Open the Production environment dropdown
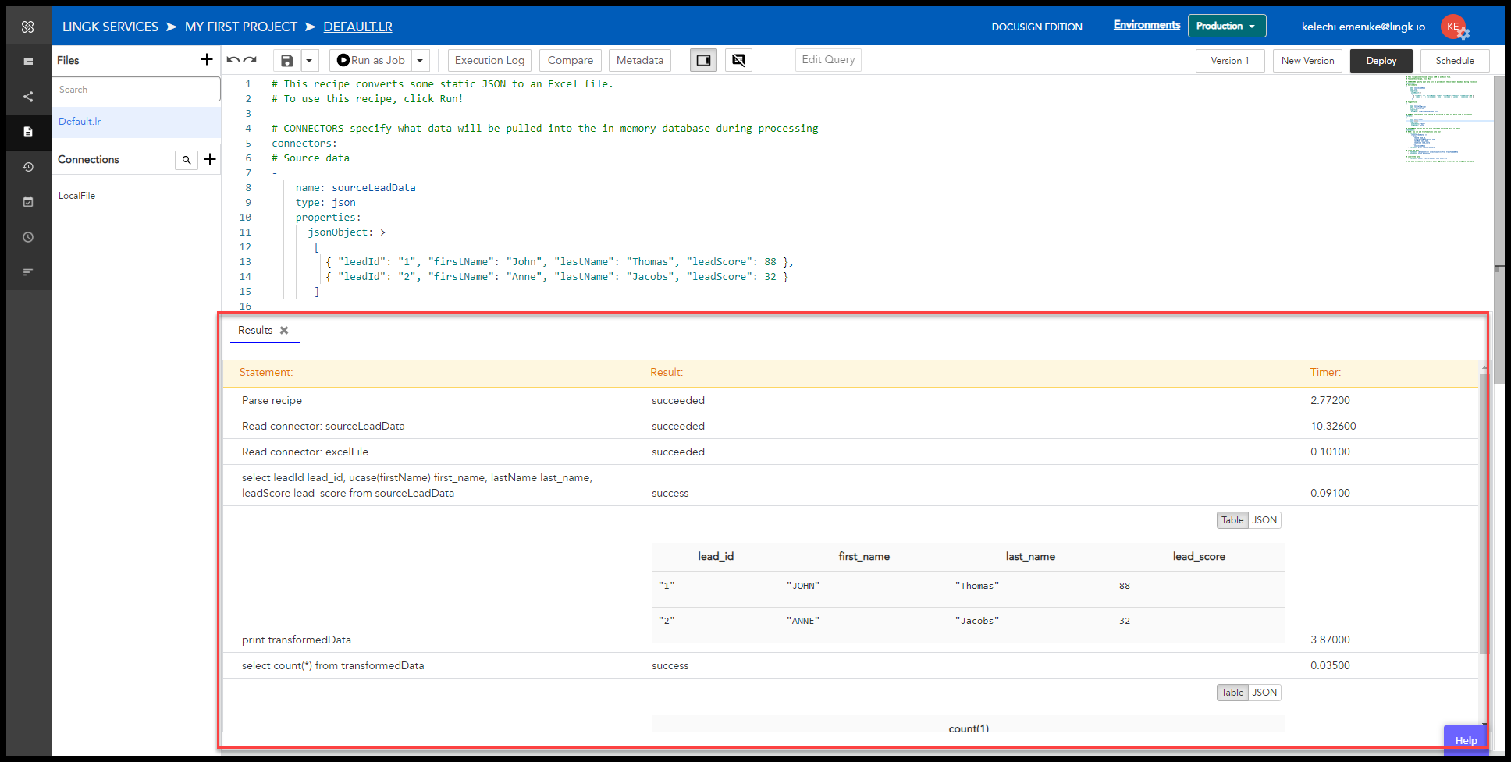This screenshot has height=762, width=1511. 1227,26
